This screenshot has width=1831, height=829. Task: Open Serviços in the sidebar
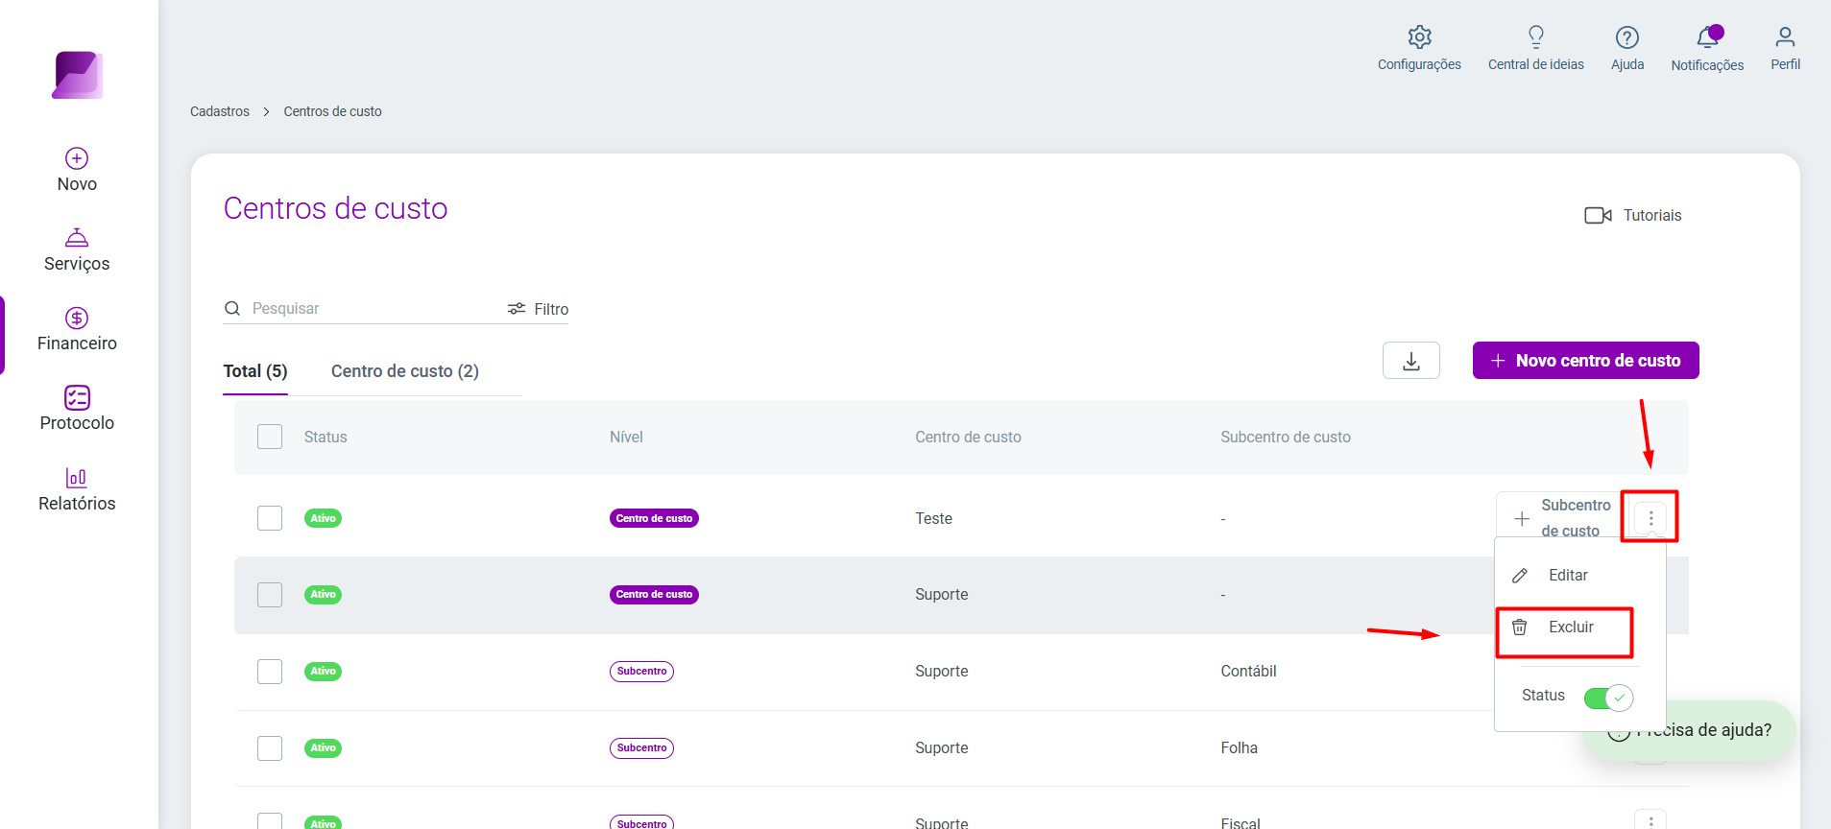[x=77, y=250]
